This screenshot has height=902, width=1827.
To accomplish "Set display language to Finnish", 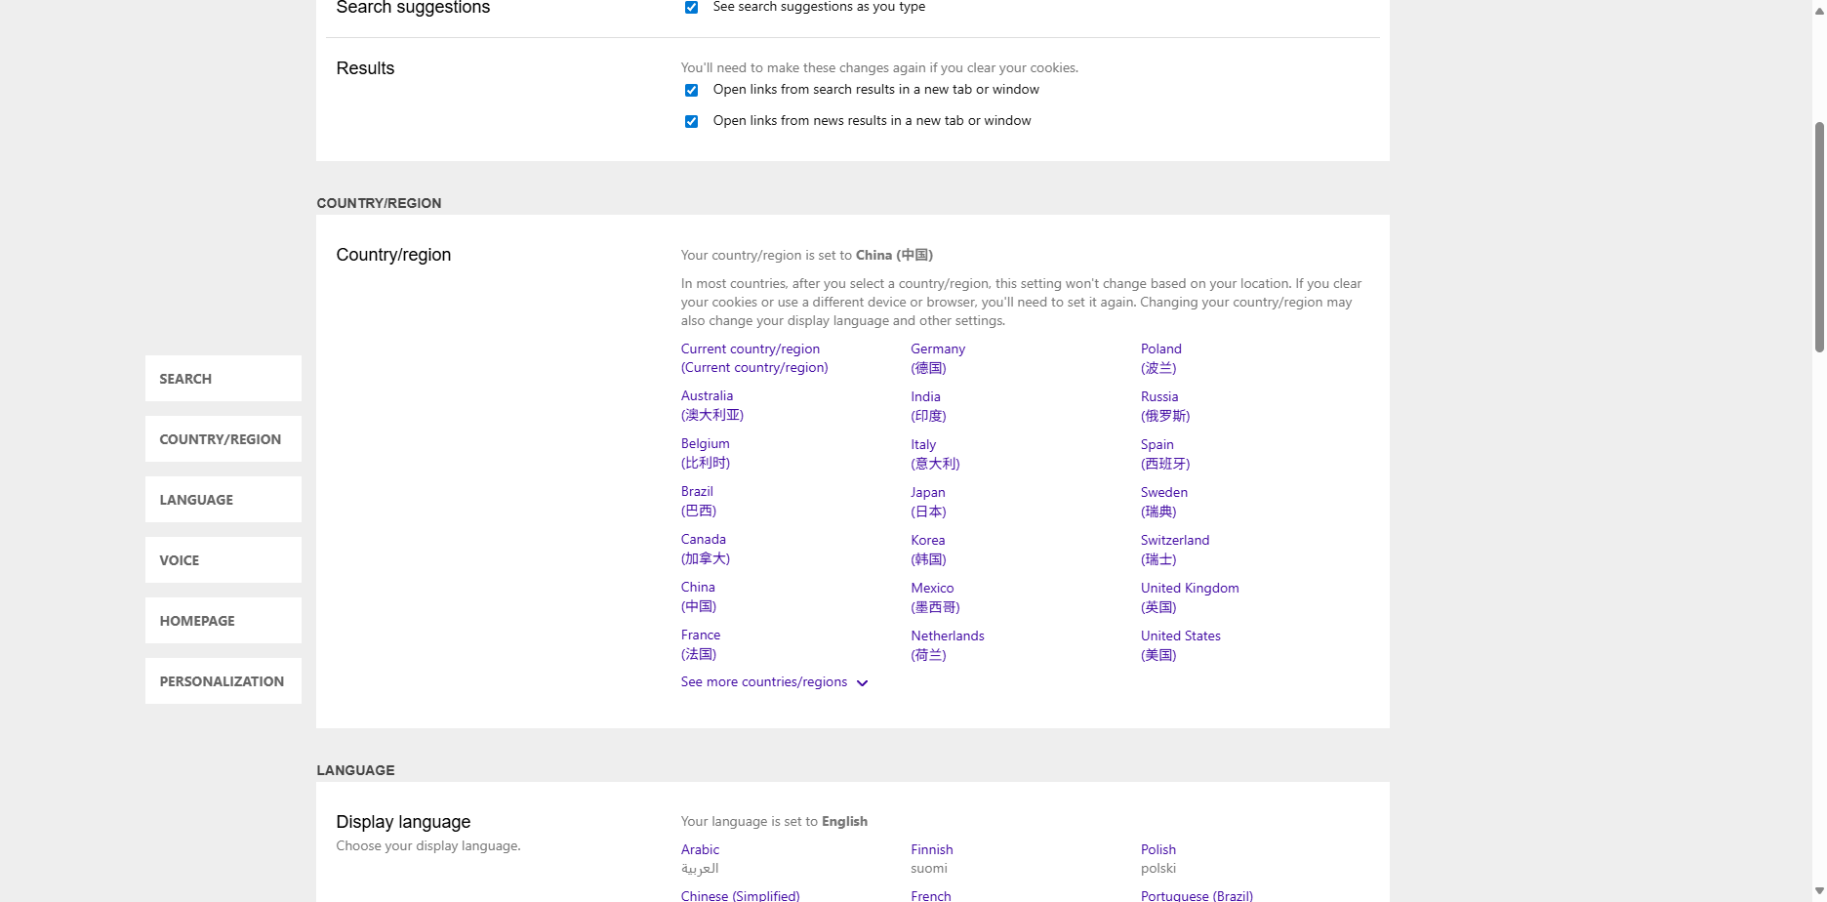I will (x=931, y=849).
